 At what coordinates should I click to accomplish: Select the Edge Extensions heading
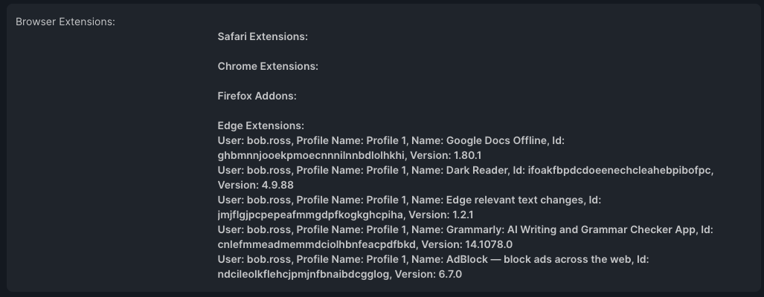pyautogui.click(x=260, y=125)
